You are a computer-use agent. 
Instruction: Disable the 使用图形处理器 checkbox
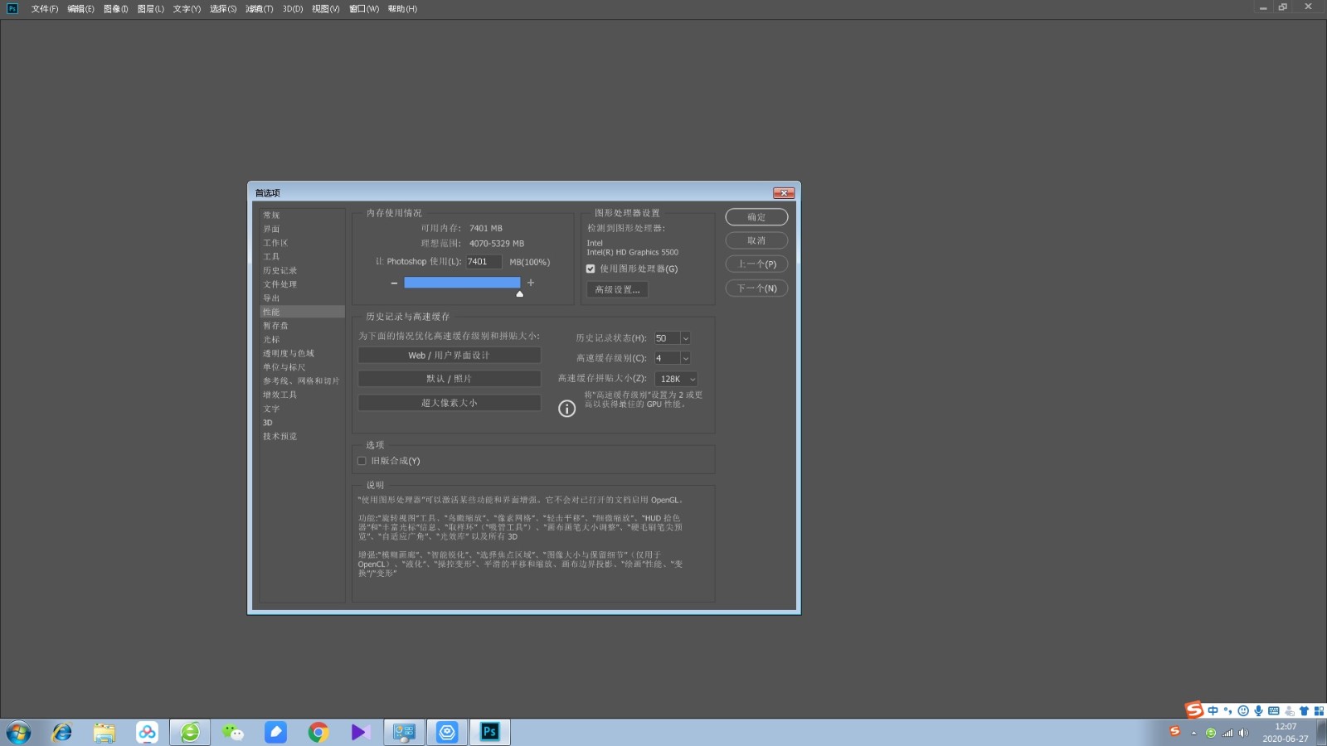click(x=591, y=269)
